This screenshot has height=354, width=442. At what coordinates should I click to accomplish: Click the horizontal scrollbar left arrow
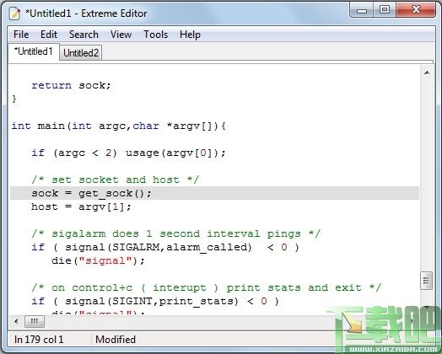point(16,321)
